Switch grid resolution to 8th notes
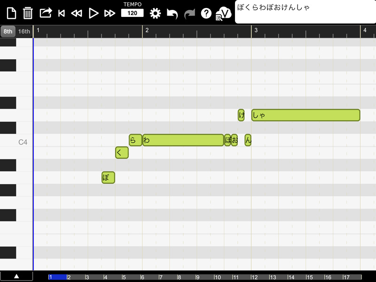This screenshot has width=376, height=282. pos(7,31)
